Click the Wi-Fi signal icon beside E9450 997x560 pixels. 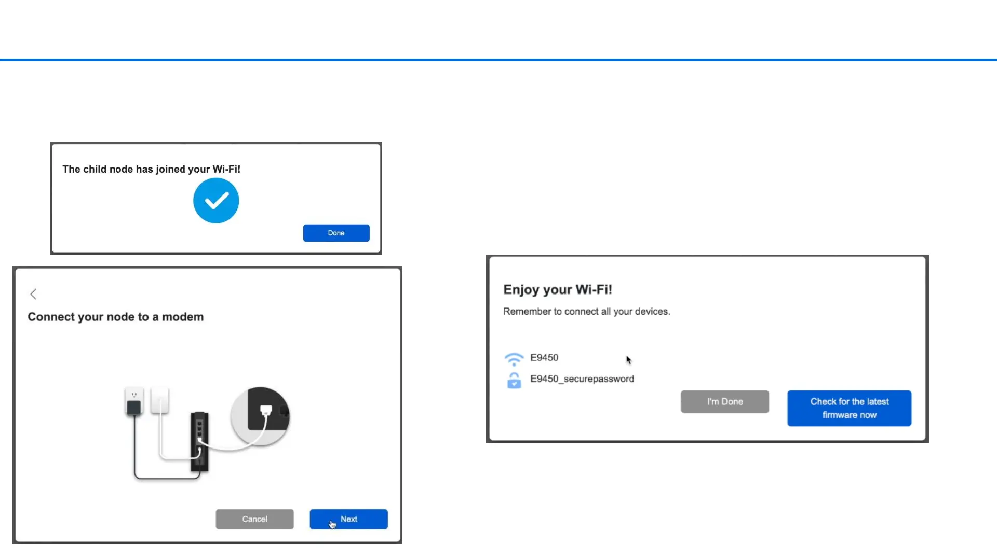[514, 359]
